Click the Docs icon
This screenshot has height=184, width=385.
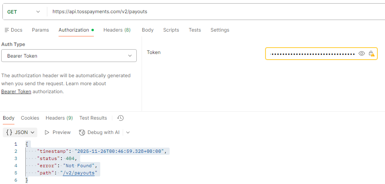coord(6,30)
